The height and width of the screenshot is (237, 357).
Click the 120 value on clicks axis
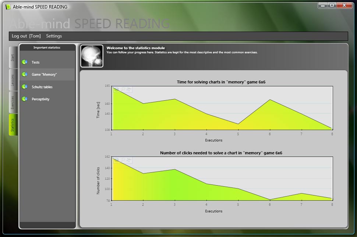[x=107, y=179]
